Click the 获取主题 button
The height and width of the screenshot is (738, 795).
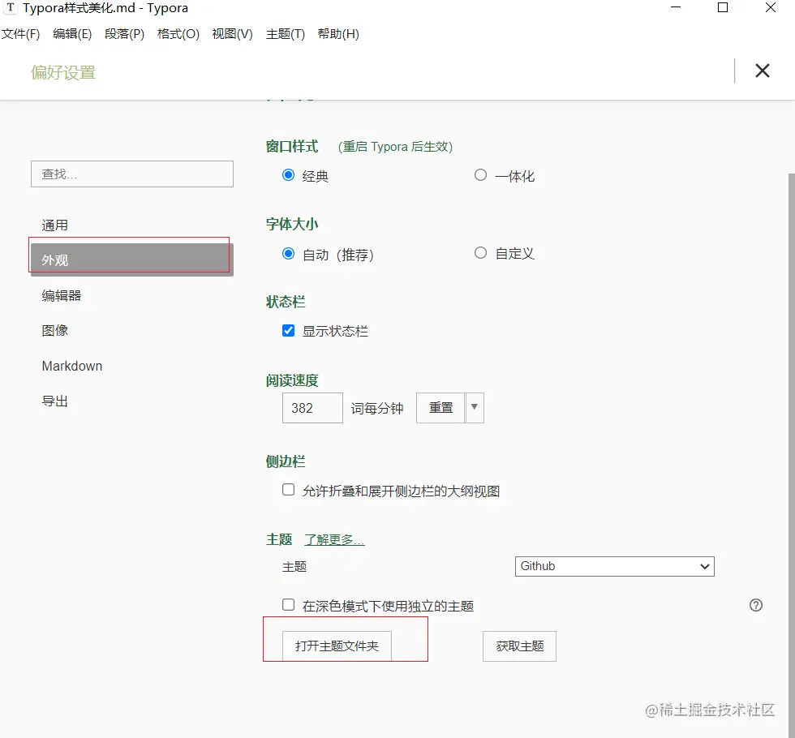(519, 646)
